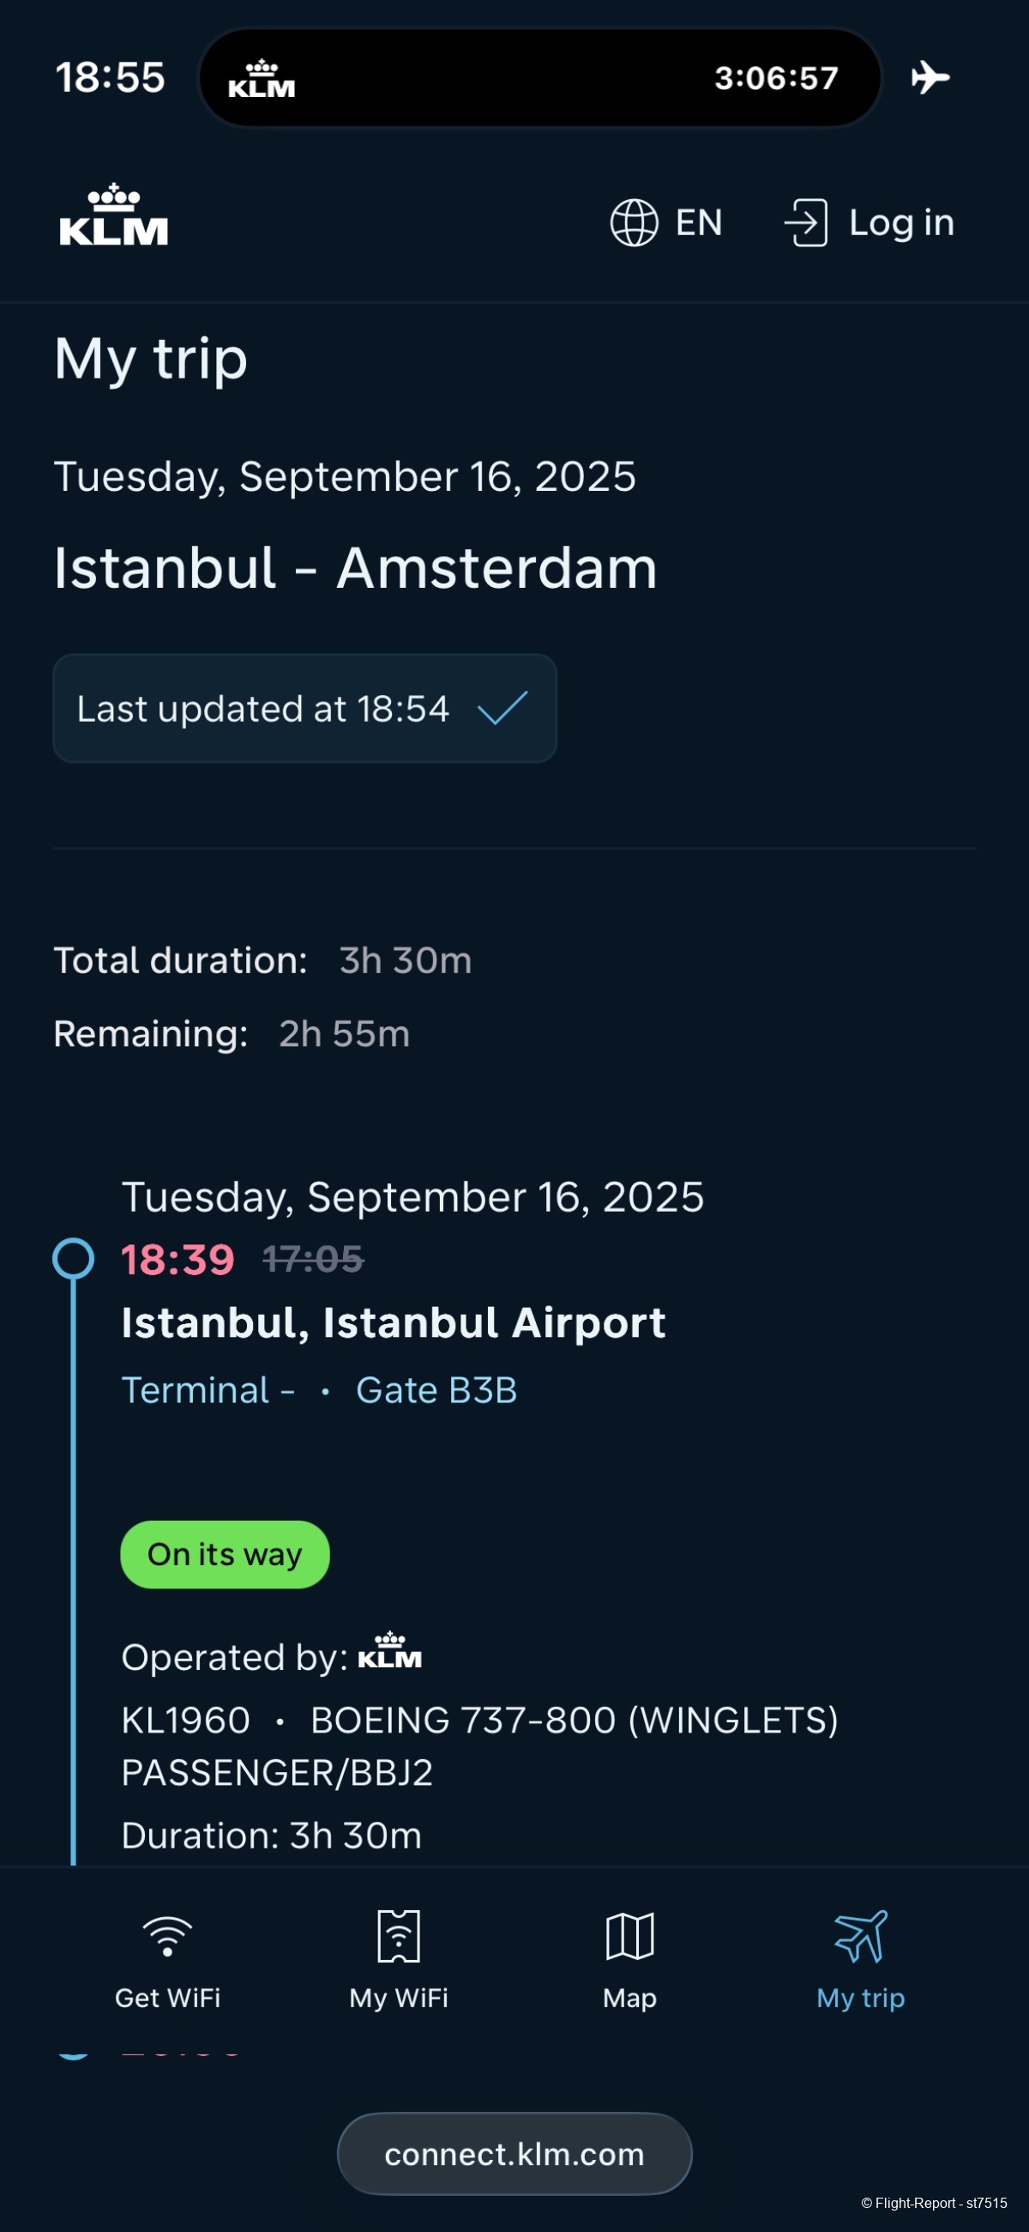The image size is (1029, 2232).
Task: Select the My trip airplane icon
Action: 861,1936
